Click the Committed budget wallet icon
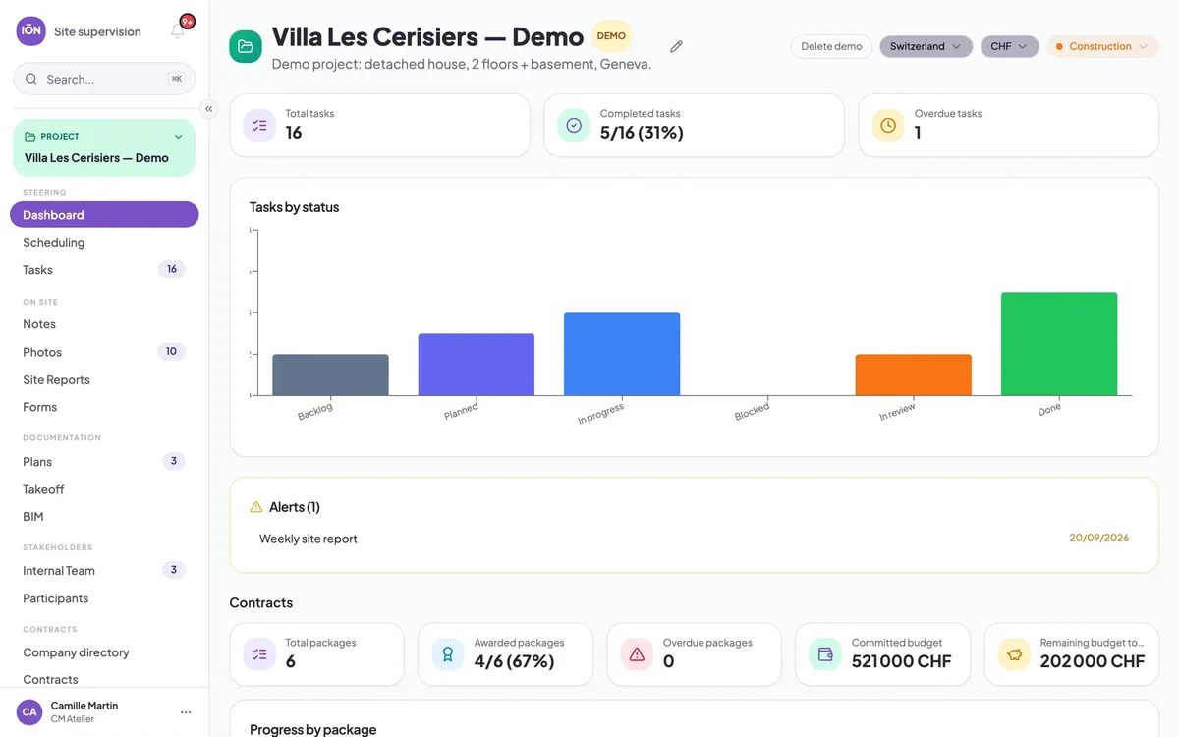 [825, 654]
